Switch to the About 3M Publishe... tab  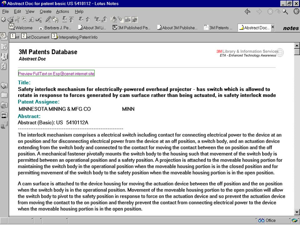pos(177,28)
